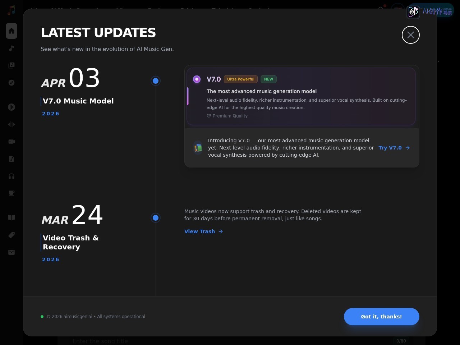Click the AI创作导航 badge icon
The height and width of the screenshot is (345, 460).
pos(413,12)
